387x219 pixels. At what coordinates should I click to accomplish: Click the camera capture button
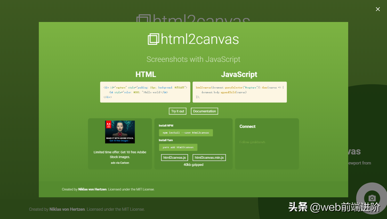(372, 198)
